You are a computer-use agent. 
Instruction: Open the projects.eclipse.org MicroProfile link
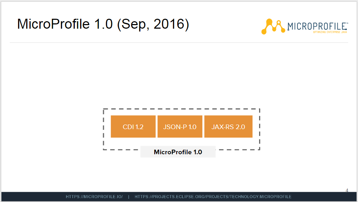tap(213, 197)
